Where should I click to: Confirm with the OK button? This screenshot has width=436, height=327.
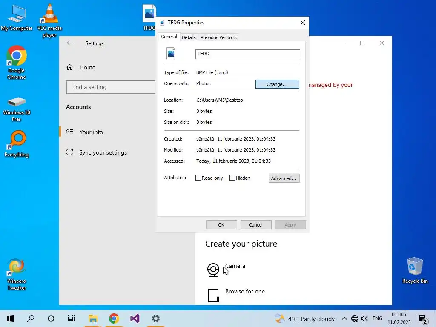221,225
